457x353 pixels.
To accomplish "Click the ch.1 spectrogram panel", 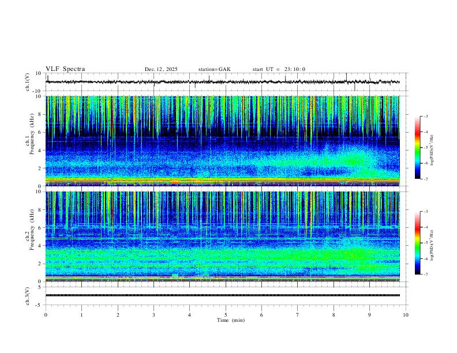I will [222, 141].
